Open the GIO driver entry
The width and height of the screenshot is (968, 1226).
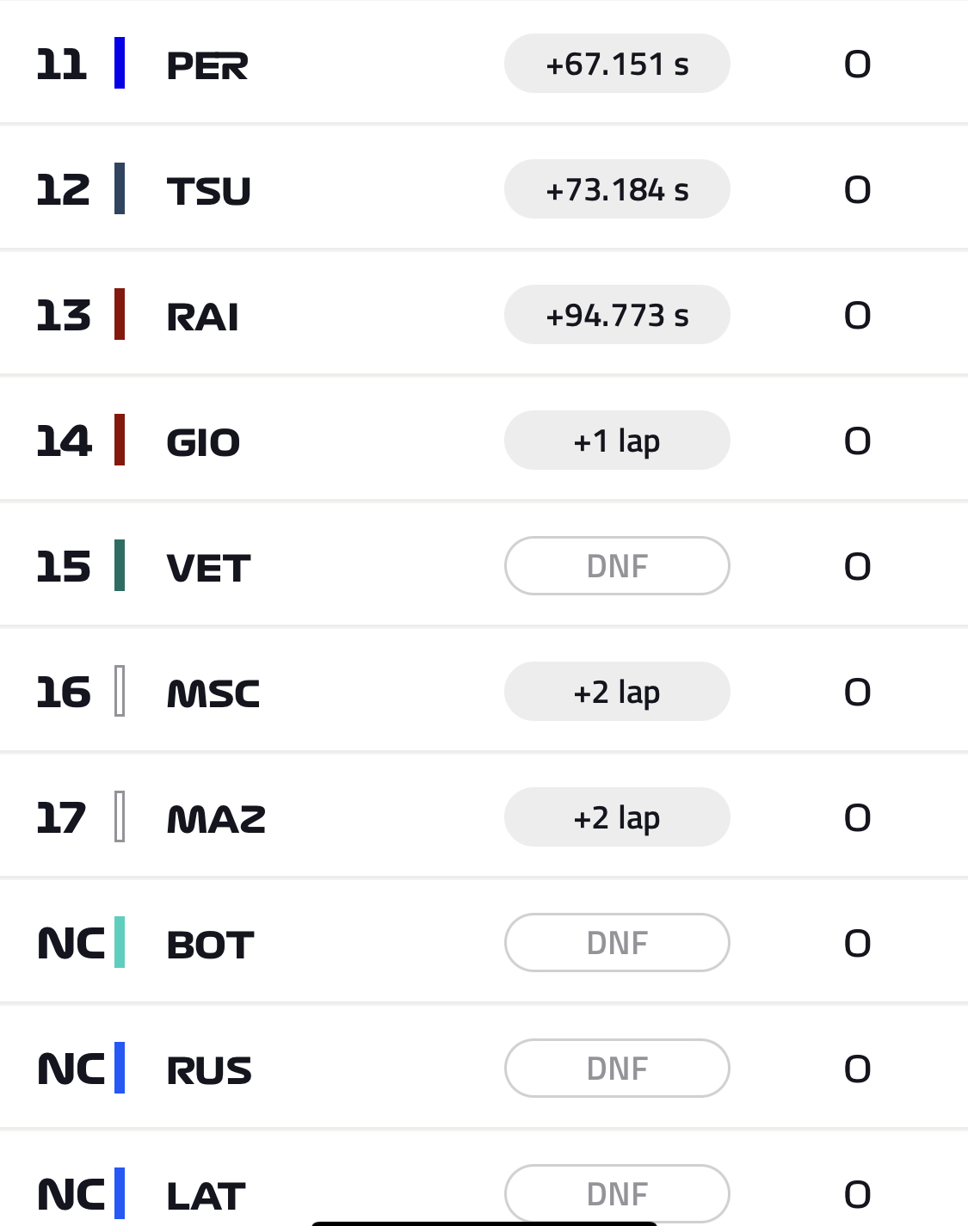(x=484, y=440)
